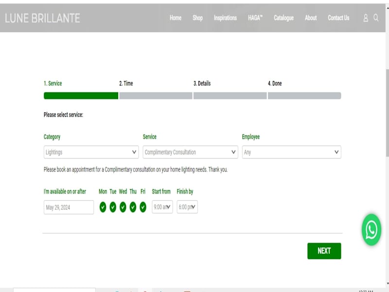Expand the Employee dropdown showing Any
The height and width of the screenshot is (292, 389).
tap(291, 152)
